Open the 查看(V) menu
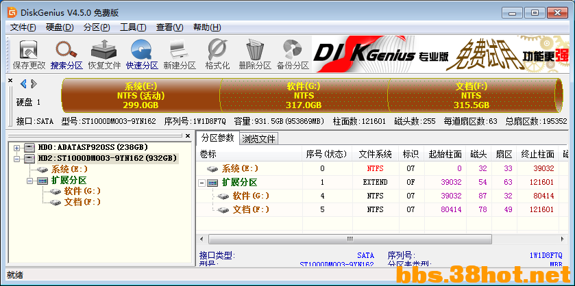This screenshot has width=575, height=286. [x=170, y=27]
